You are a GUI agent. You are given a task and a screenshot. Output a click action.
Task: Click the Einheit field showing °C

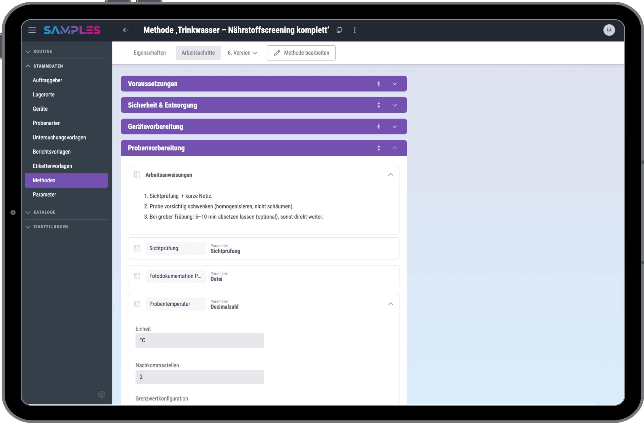(200, 340)
